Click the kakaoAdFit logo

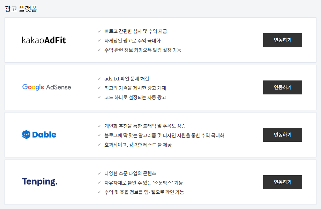(x=44, y=40)
